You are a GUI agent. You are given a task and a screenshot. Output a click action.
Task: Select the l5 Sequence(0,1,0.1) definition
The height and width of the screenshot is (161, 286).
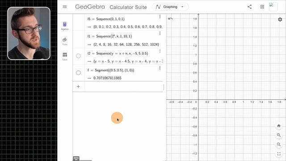106,19
